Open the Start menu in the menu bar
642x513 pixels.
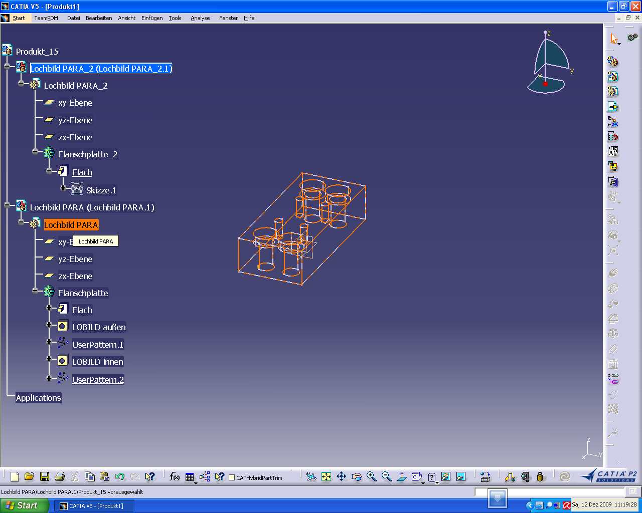19,18
